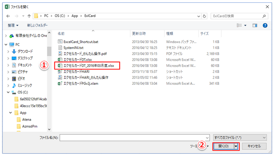Collapse the App folder tree node

point(10,113)
